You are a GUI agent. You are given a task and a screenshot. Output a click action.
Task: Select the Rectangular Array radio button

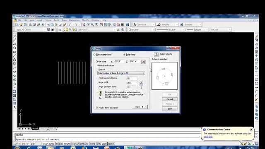click(x=94, y=55)
